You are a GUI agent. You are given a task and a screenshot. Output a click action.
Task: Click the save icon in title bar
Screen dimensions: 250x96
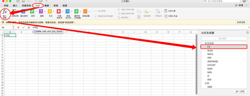(23, 1)
